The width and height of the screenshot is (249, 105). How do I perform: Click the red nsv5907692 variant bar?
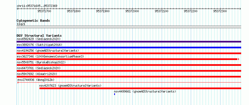click(129, 77)
